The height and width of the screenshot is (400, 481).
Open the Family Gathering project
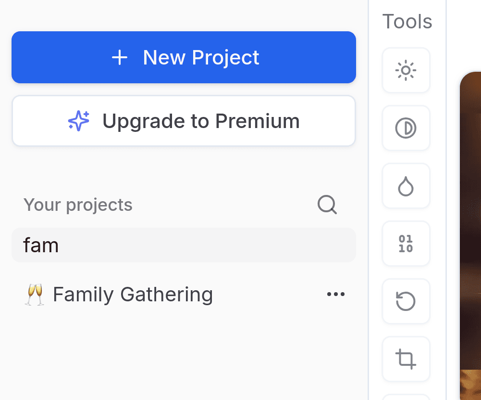[x=133, y=294]
